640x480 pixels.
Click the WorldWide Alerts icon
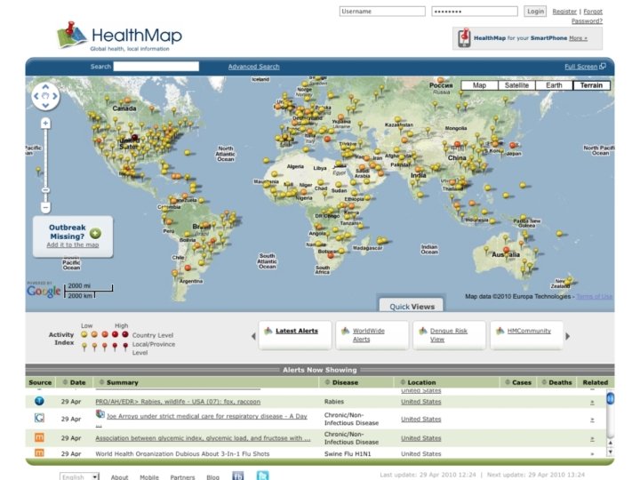[x=345, y=331]
